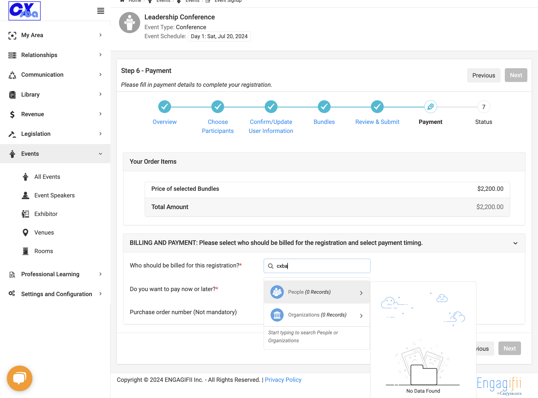Viewport: 538px width, 398px height.
Task: Click the Settings and Configuration gears icon
Action: (12, 293)
